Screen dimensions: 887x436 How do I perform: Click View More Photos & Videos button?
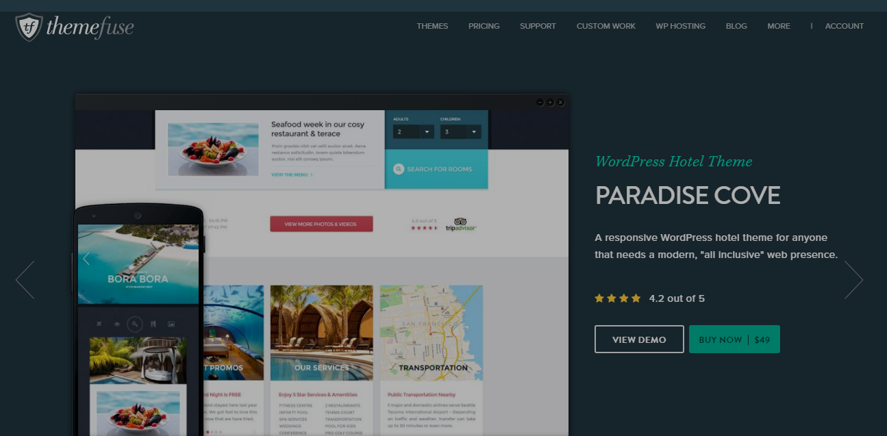click(321, 224)
